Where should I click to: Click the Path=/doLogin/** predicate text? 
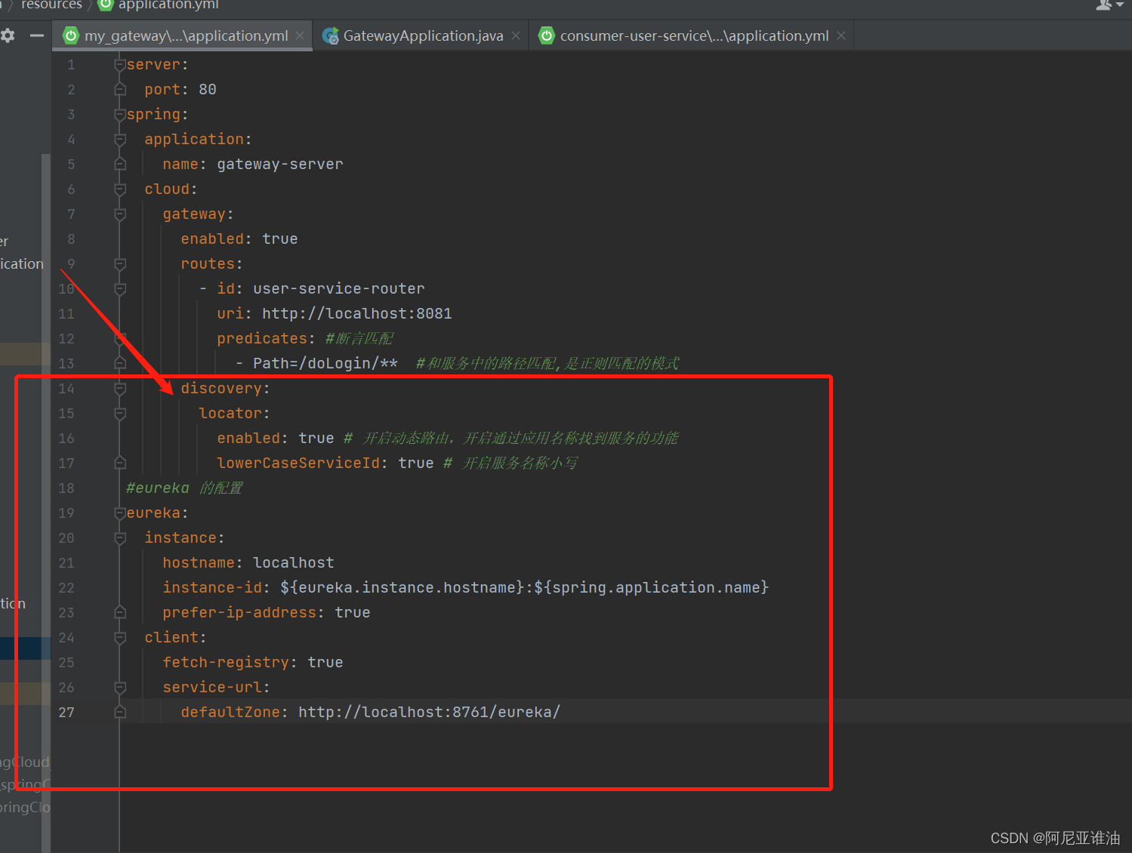tap(325, 364)
